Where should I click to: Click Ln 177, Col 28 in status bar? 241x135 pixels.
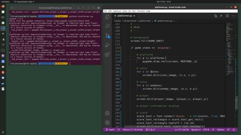182,130
